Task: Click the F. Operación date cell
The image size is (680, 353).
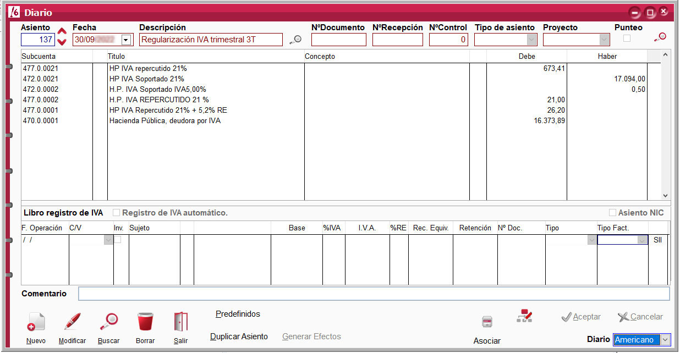Action: [x=45, y=240]
